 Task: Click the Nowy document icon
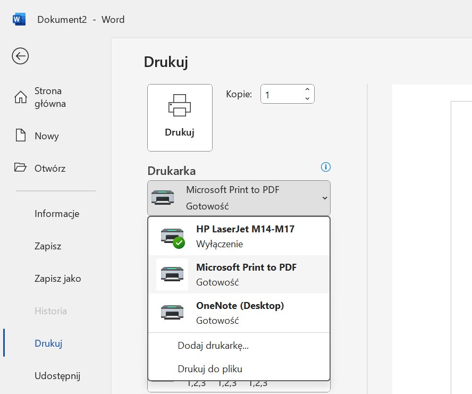coord(20,136)
